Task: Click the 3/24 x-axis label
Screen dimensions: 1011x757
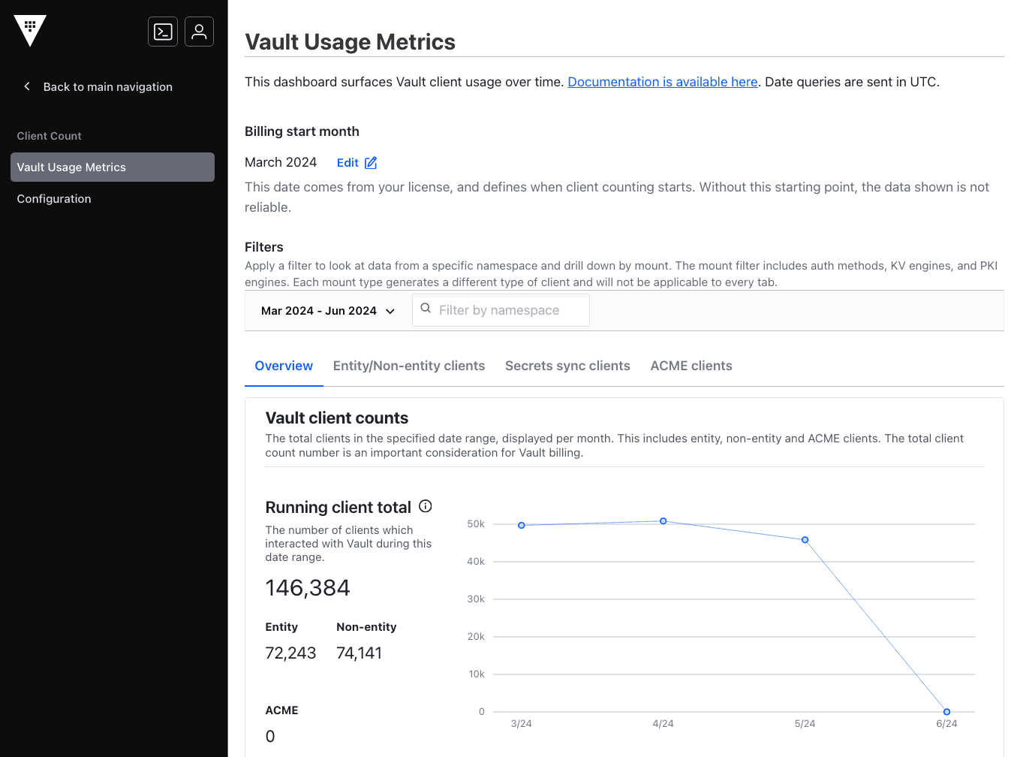Action: tap(522, 724)
